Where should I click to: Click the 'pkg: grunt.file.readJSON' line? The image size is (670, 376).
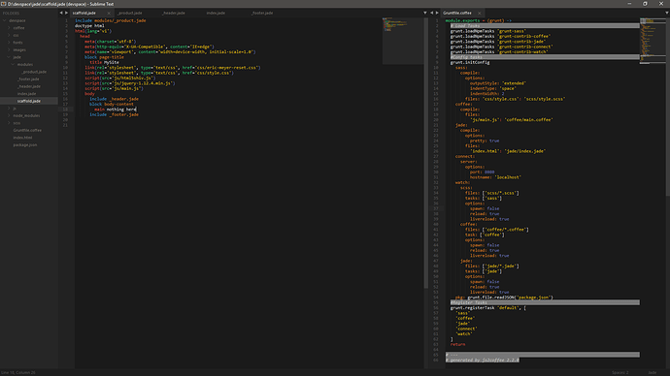point(504,298)
